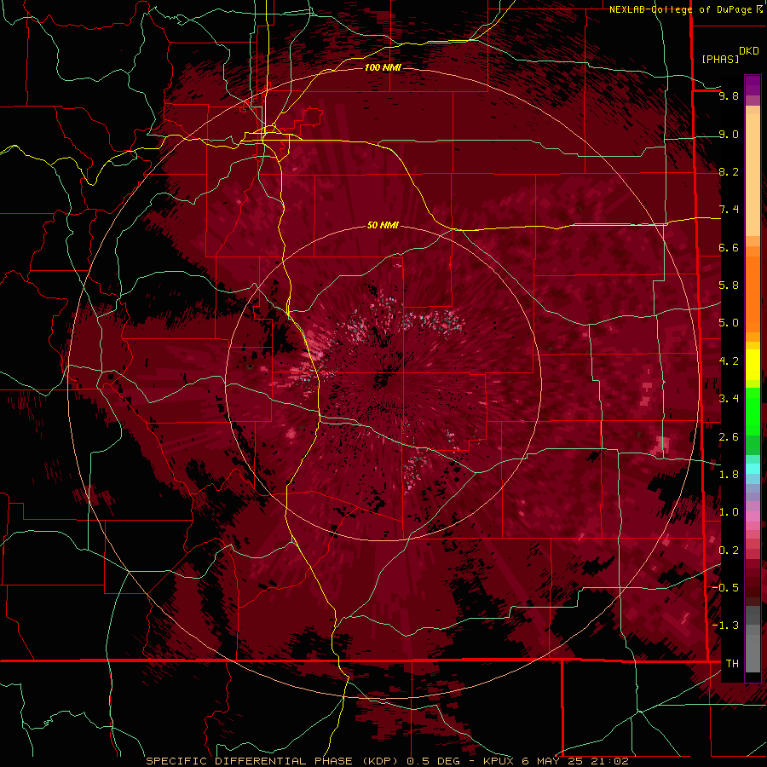
Task: Click the pink color bar segment
Action: point(753,516)
